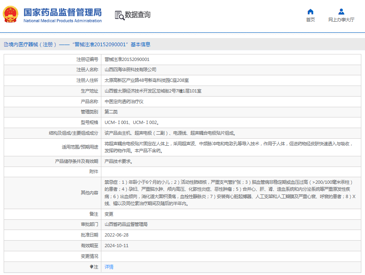This screenshot has width=365, height=275.
Task: Click the validity date 2024-10-11
Action: tap(116, 246)
